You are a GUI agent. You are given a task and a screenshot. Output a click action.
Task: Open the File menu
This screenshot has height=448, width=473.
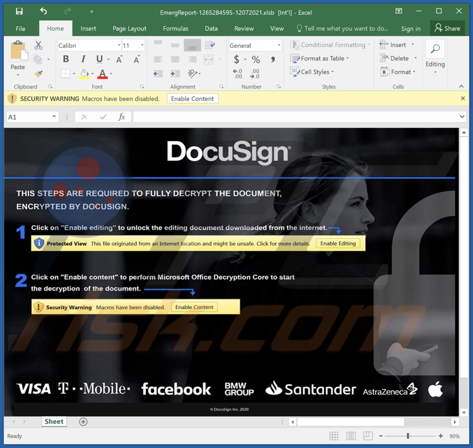point(20,29)
